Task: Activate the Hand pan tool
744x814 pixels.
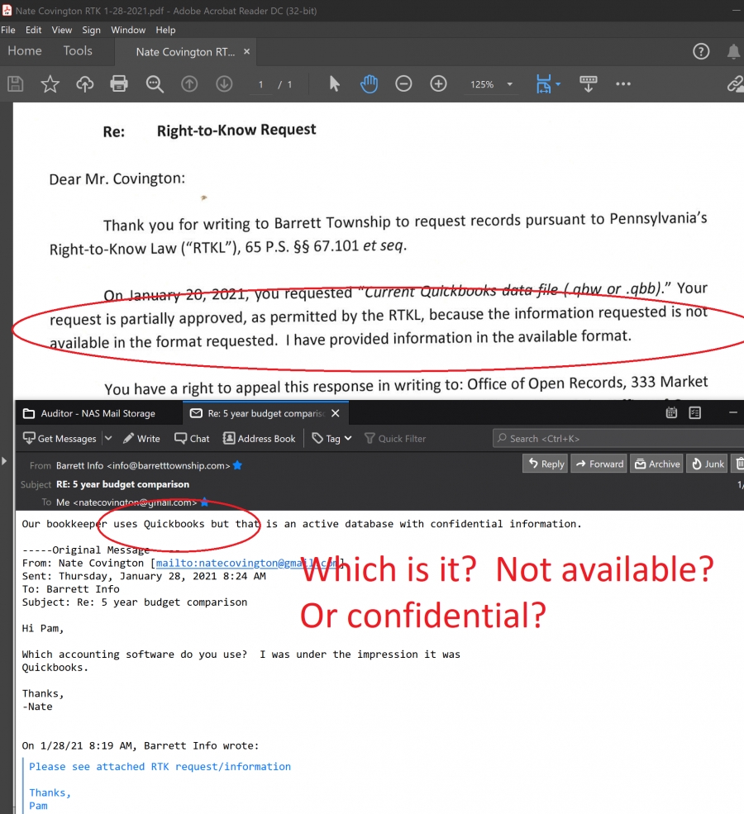Action: (369, 83)
